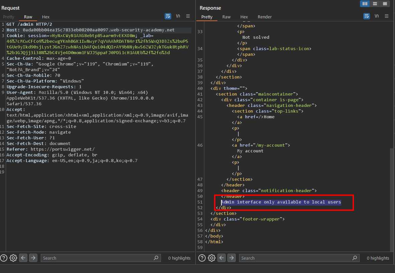Go to previous match in Request search
Screen dimensions: 395x273
point(23,258)
